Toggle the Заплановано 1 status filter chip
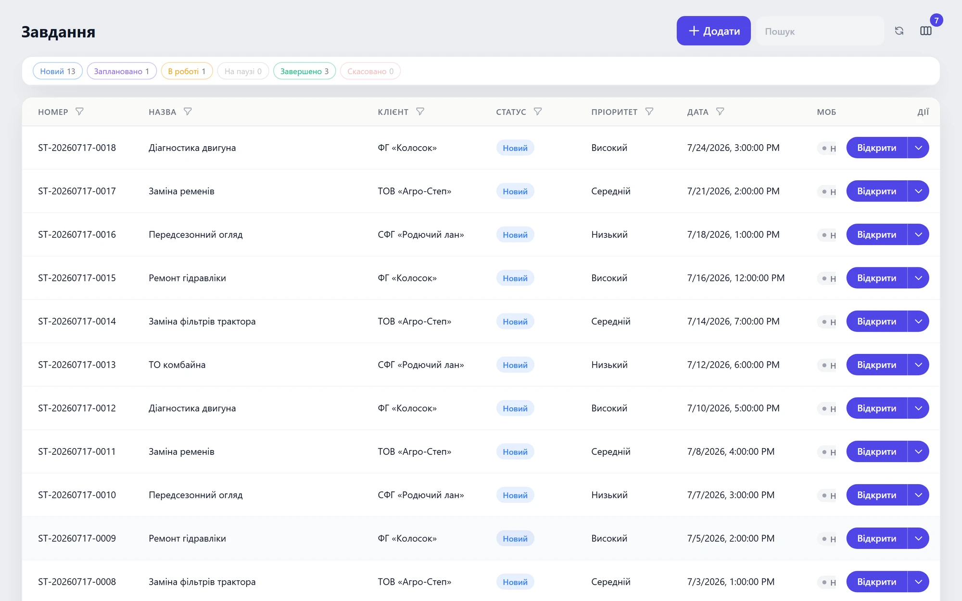This screenshot has width=962, height=601. 122,71
